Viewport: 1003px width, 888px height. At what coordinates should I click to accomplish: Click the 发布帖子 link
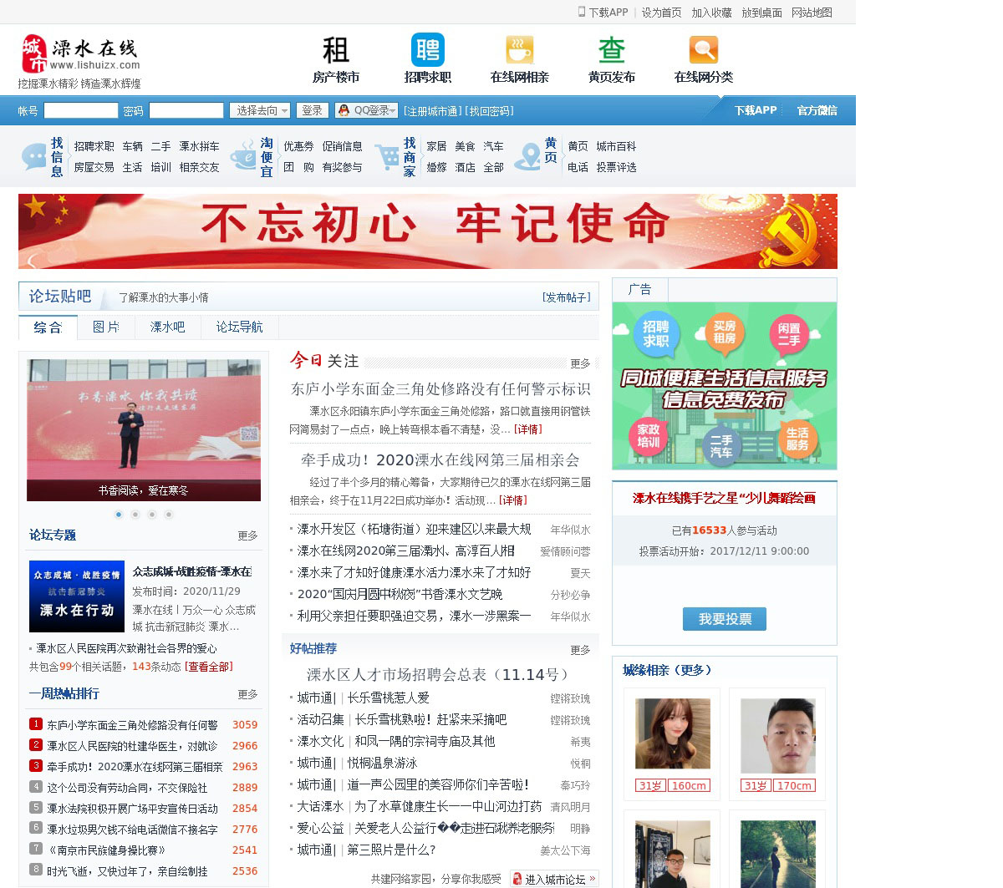[x=567, y=297]
